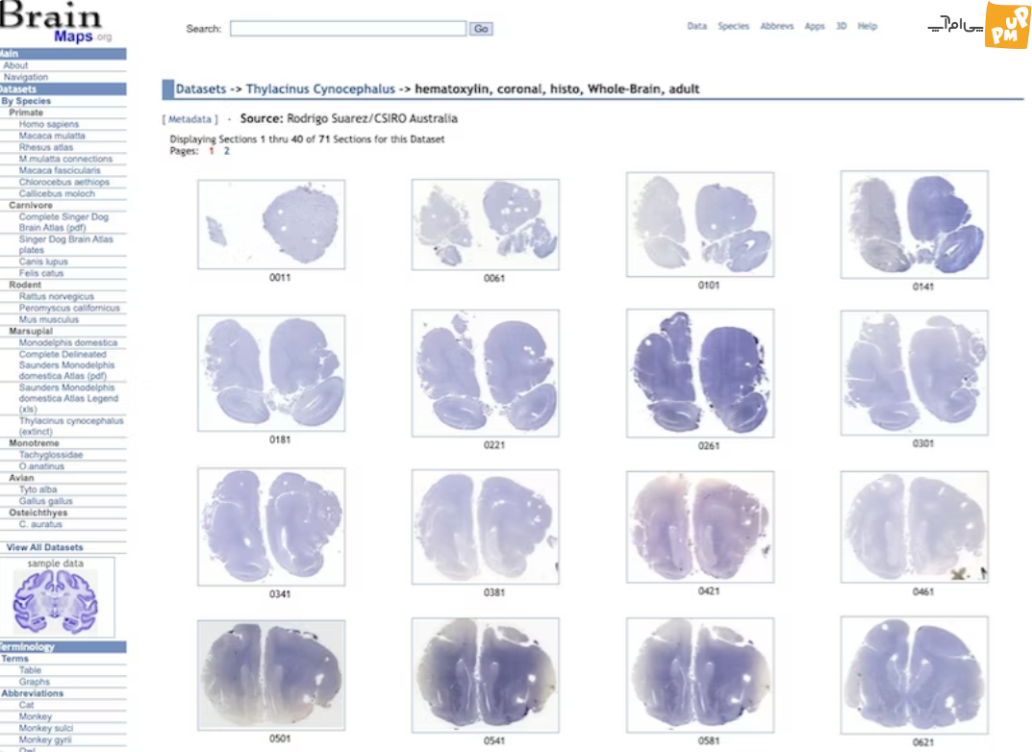Open the Metadata link
Viewport: 1032px width, 752px height.
189,119
